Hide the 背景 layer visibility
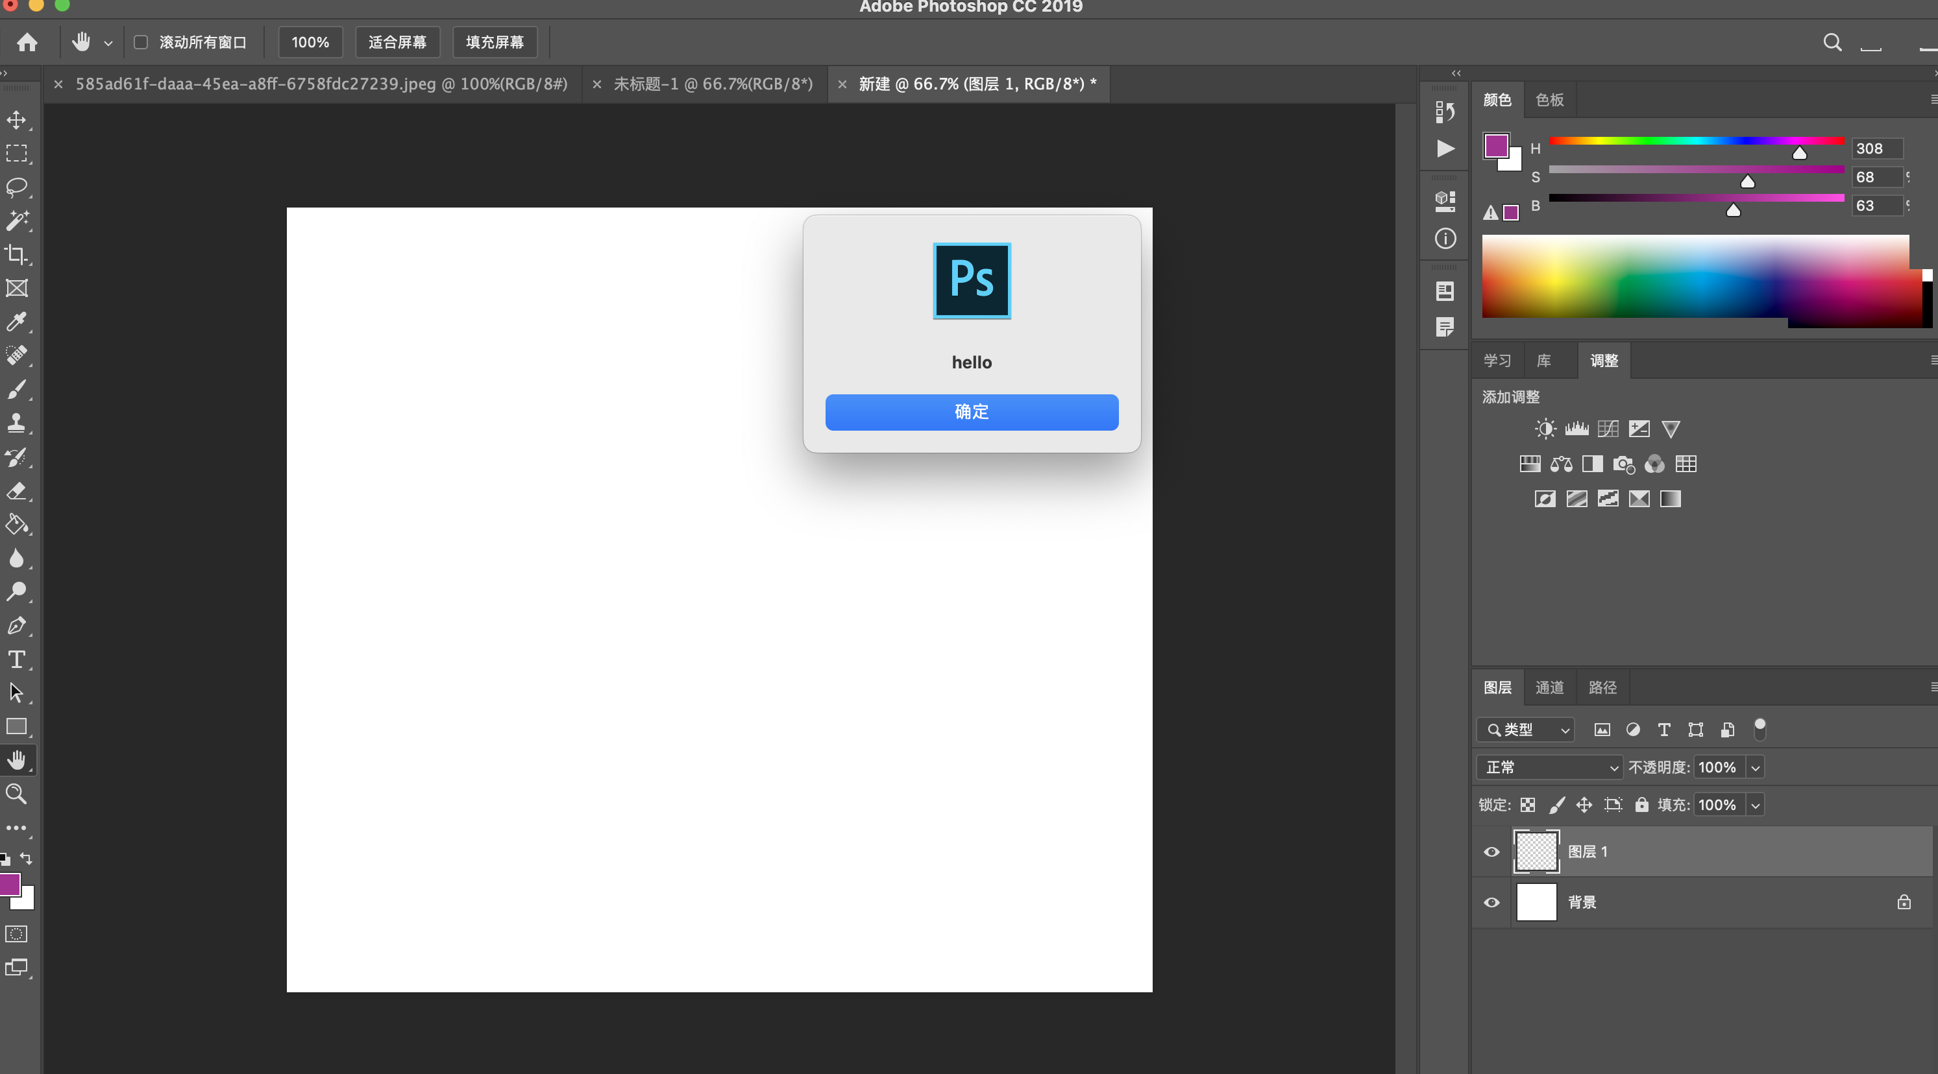 pyautogui.click(x=1491, y=902)
